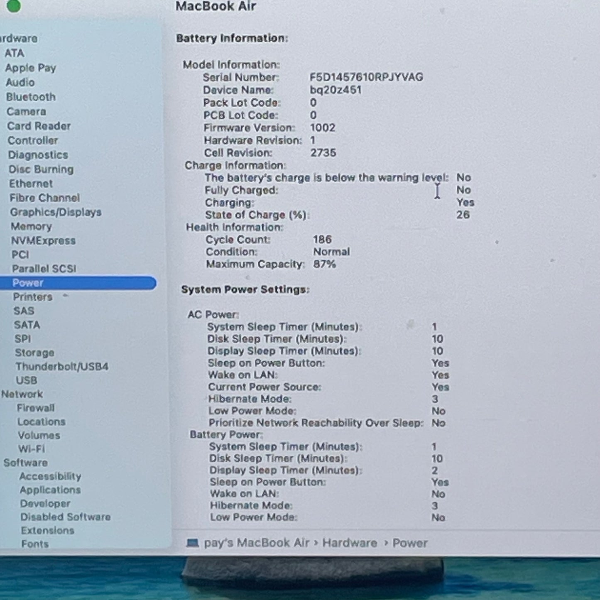Click the AC Power label
This screenshot has width=600, height=600.
pos(213,314)
